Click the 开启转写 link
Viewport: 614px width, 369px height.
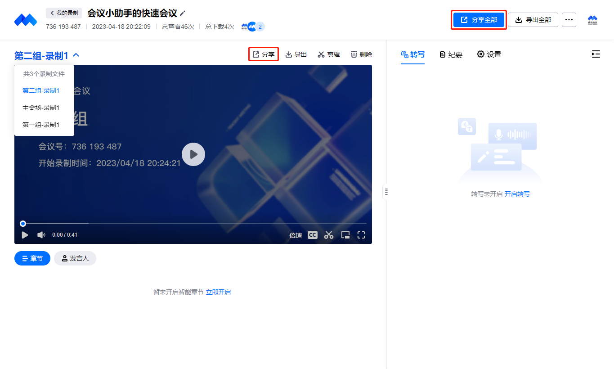(517, 194)
